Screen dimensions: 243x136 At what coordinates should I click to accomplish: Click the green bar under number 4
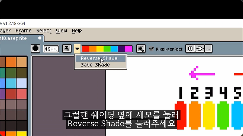point(223,115)
